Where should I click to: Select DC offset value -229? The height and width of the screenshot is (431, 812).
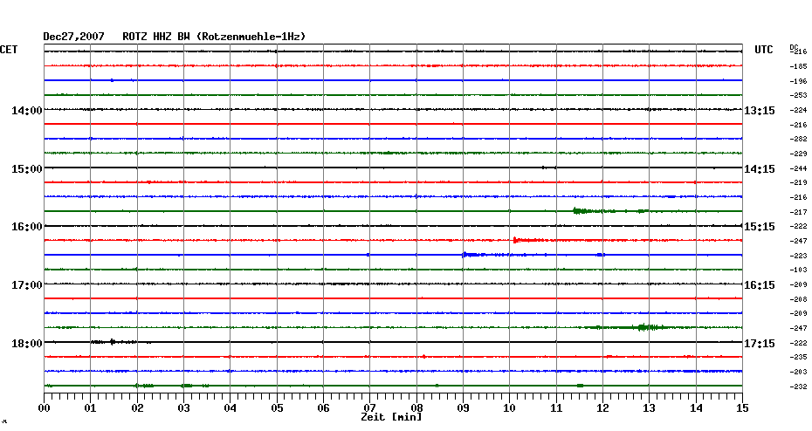pyautogui.click(x=799, y=154)
